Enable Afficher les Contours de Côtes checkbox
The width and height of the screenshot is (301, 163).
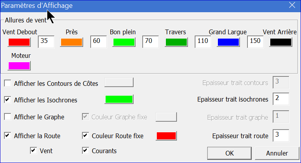click(7, 83)
